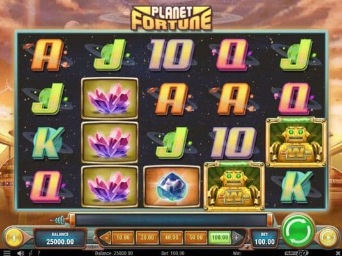342x256 pixels.
Task: Choose the 50.00 bet option
Action: tap(196, 237)
